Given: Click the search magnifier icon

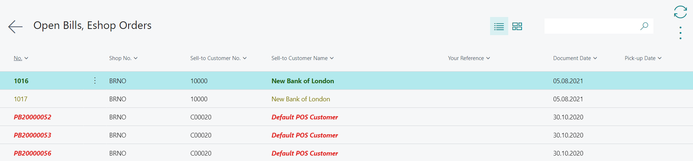Looking at the screenshot, I should 644,26.
